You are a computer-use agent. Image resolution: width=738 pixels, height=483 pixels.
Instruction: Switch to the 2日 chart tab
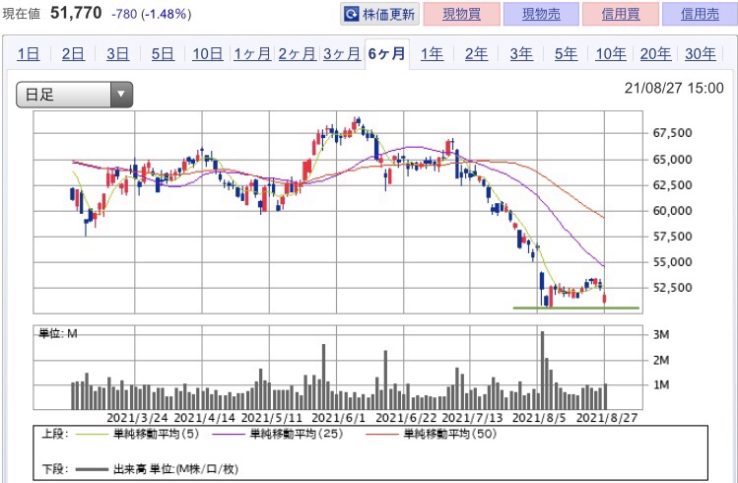coord(73,54)
